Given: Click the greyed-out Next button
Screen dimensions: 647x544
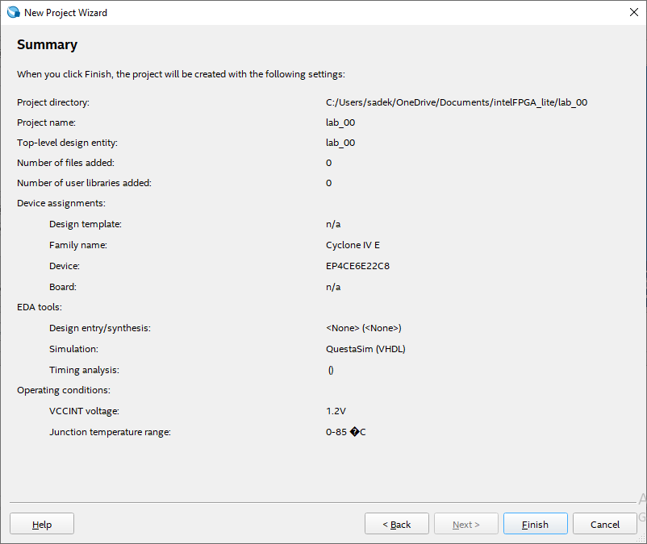Looking at the screenshot, I should click(465, 524).
